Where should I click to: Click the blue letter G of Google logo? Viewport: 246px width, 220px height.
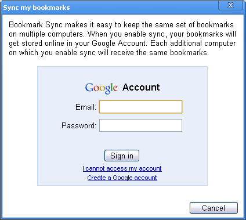89,87
